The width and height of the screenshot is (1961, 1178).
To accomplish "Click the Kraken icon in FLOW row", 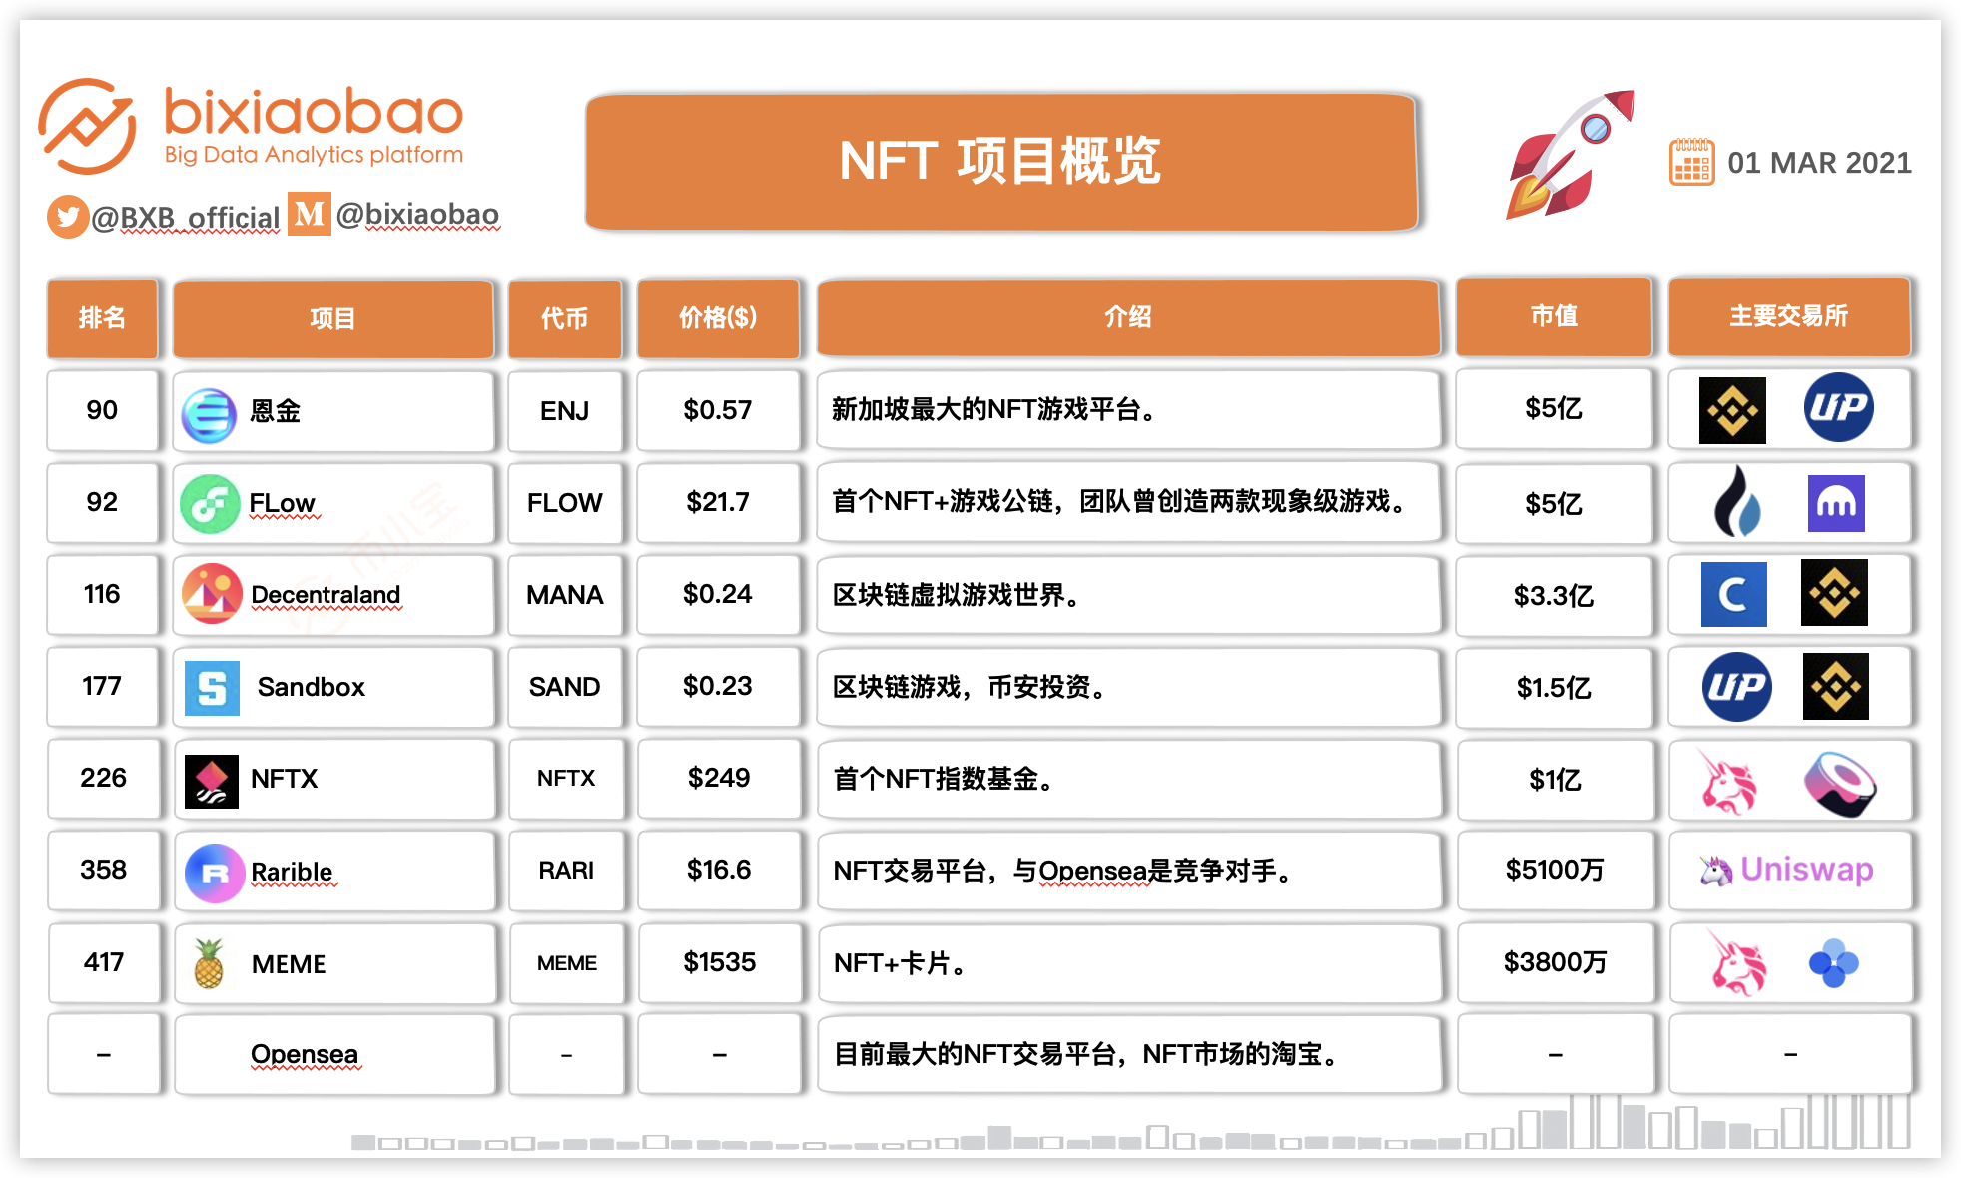I will point(1836,503).
